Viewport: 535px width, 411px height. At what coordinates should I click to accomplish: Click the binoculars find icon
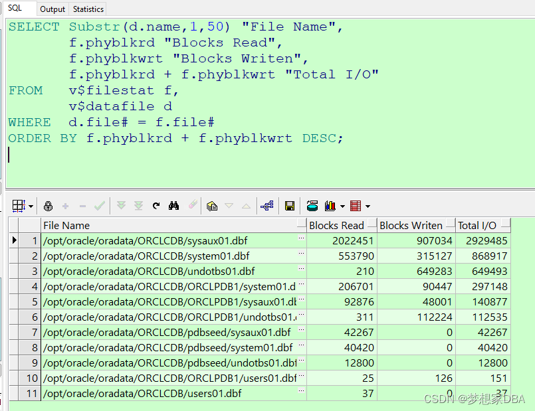pos(173,206)
